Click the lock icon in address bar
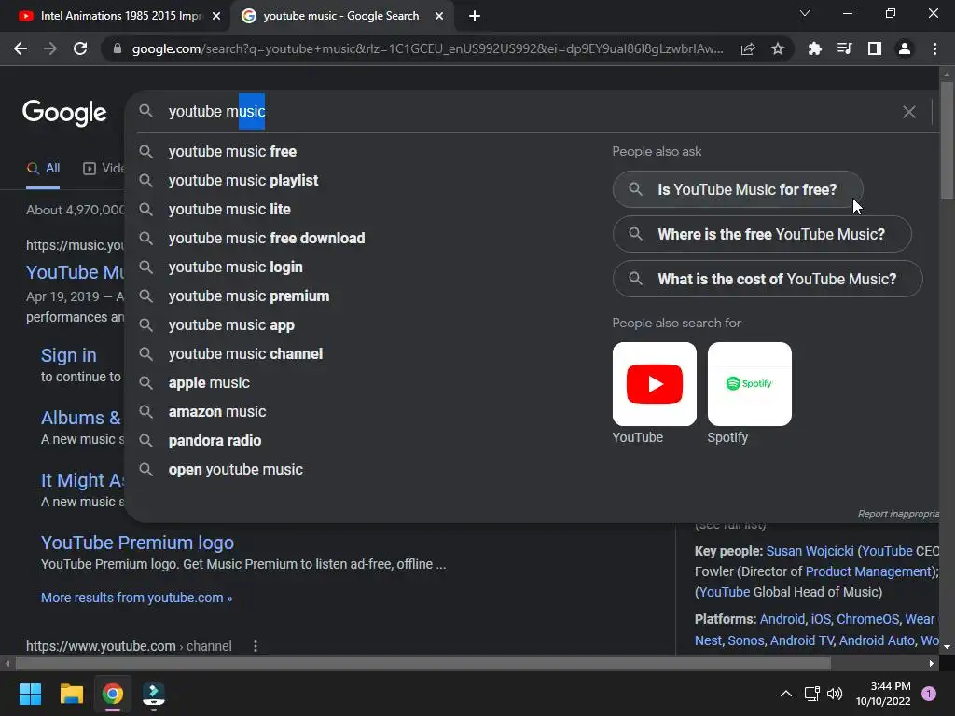The width and height of the screenshot is (955, 716). point(117,48)
